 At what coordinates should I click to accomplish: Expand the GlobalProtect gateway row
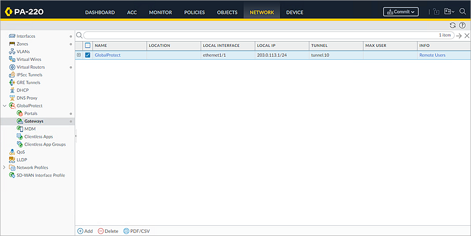tap(79, 55)
